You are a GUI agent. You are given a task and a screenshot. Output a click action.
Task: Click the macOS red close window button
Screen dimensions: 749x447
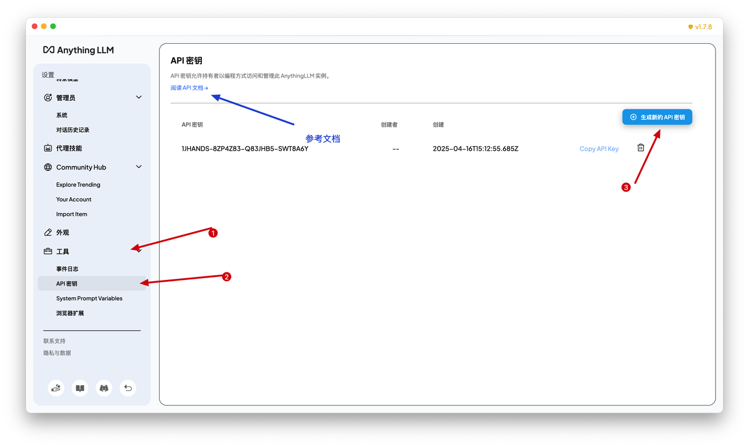pos(35,26)
